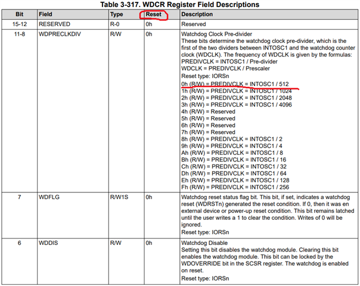Click the Fh INTOSC1 / 256 entry

[235, 187]
